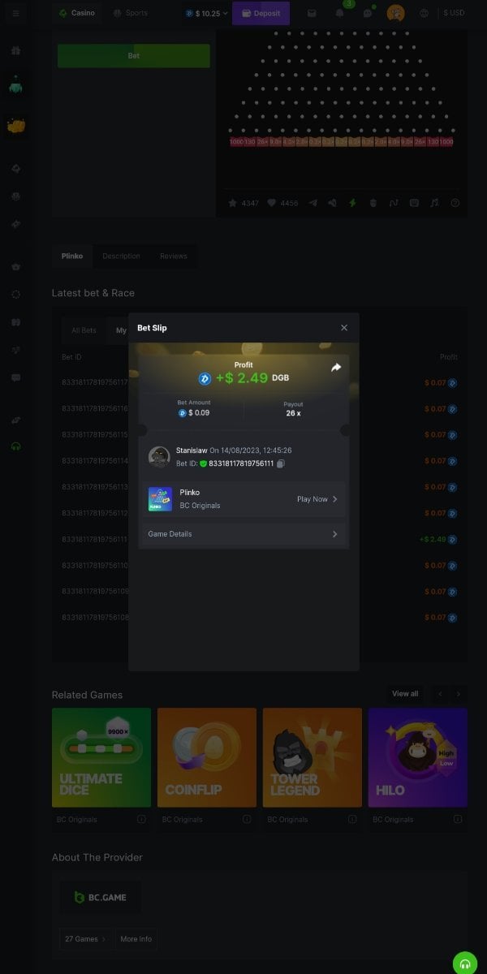The width and height of the screenshot is (487, 974).
Task: Click View all related games
Action: click(405, 694)
